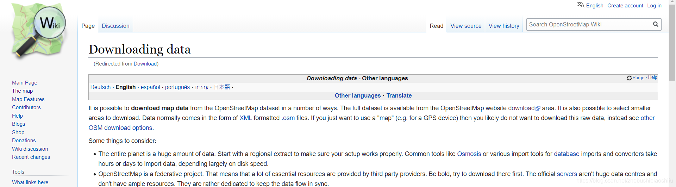
Task: Click the search magnifier icon
Action: point(656,24)
